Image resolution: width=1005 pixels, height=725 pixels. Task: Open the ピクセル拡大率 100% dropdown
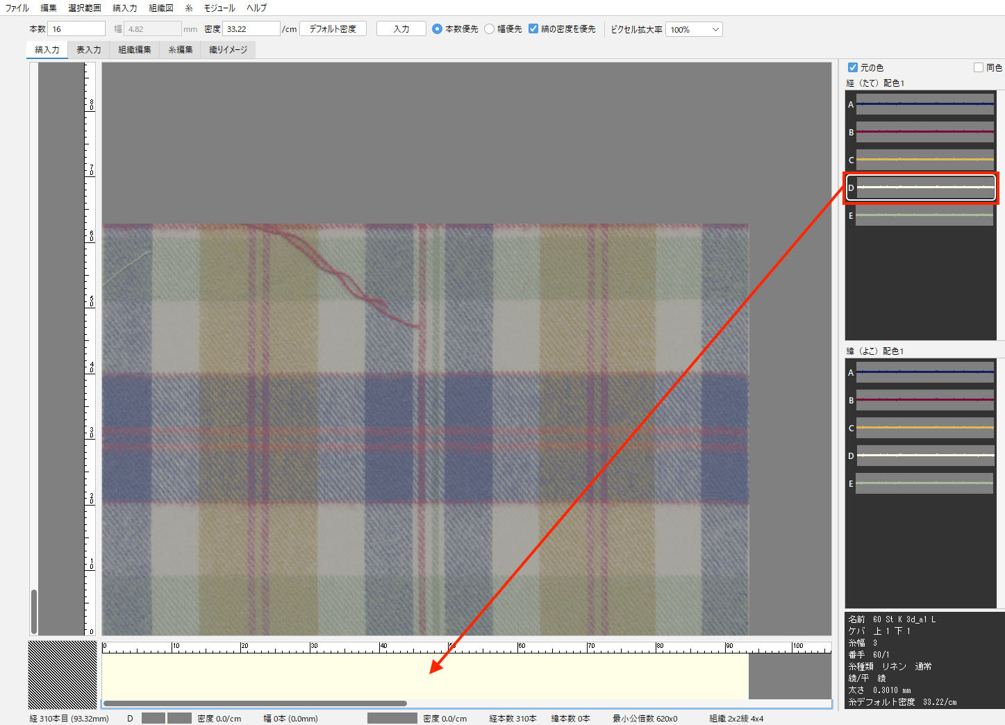[x=694, y=29]
